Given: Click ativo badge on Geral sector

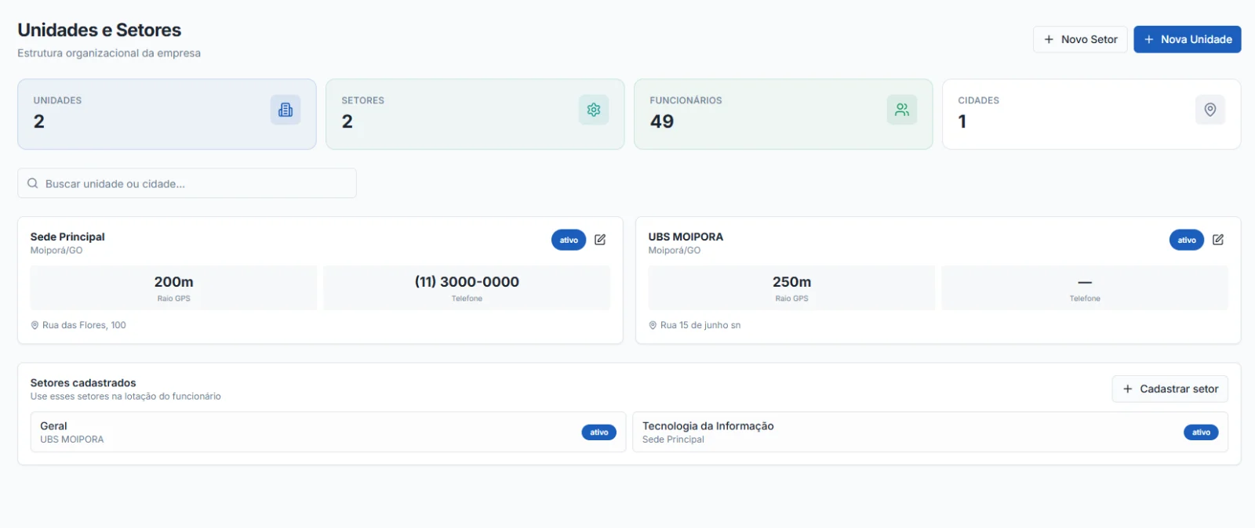Looking at the screenshot, I should coord(599,432).
